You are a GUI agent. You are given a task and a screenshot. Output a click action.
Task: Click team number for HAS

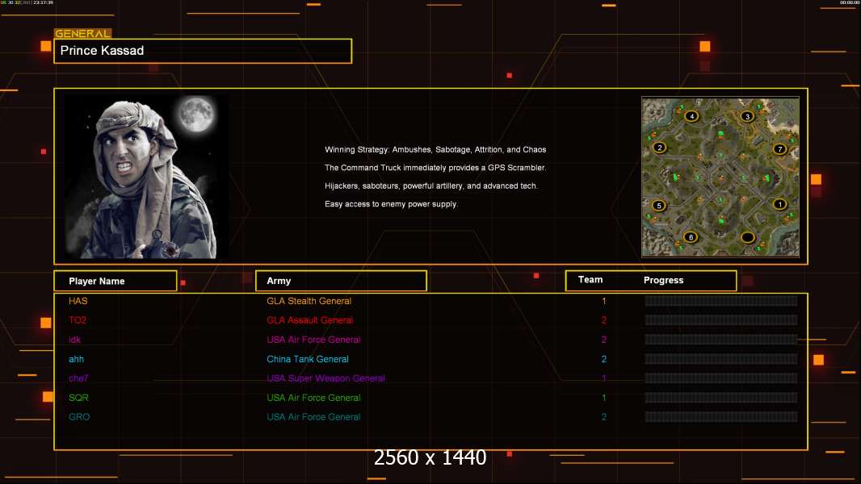(604, 301)
